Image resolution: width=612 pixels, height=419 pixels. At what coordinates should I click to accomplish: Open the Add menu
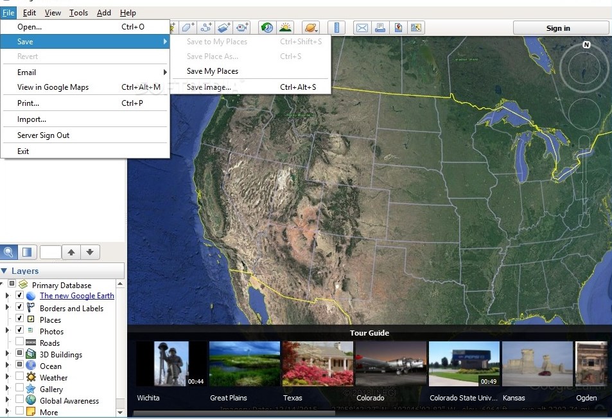104,13
